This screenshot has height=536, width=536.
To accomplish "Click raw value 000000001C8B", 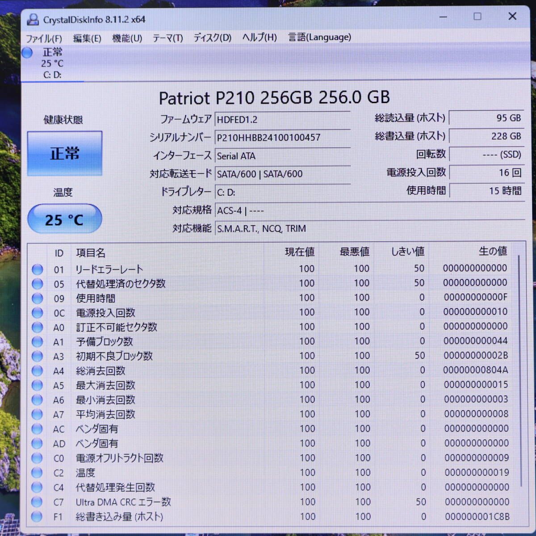I will click(x=477, y=516).
